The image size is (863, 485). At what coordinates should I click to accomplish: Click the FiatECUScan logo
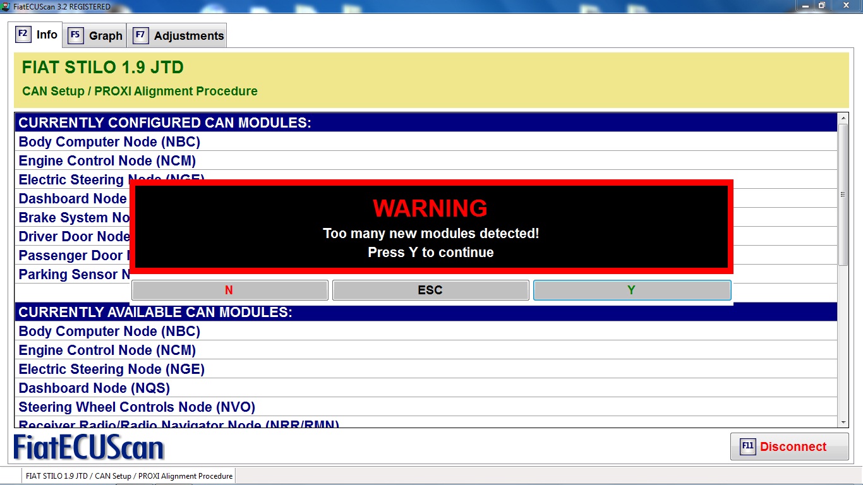(x=89, y=447)
